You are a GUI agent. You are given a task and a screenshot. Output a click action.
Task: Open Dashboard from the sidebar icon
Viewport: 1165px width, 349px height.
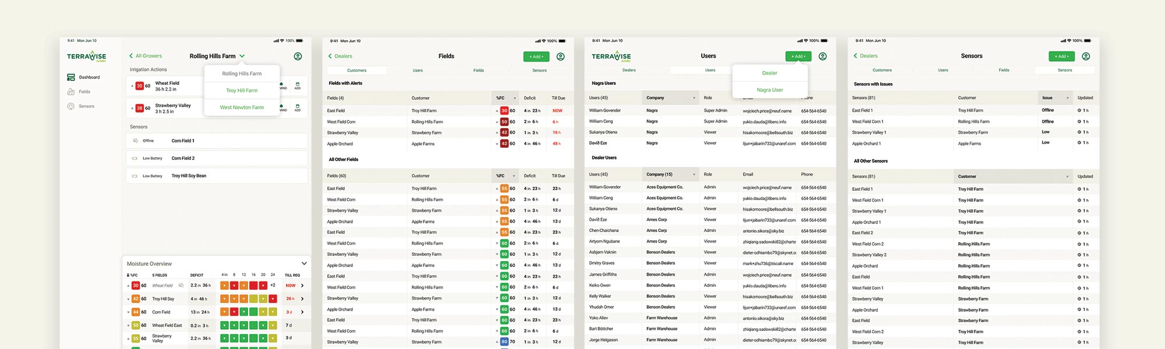[71, 77]
